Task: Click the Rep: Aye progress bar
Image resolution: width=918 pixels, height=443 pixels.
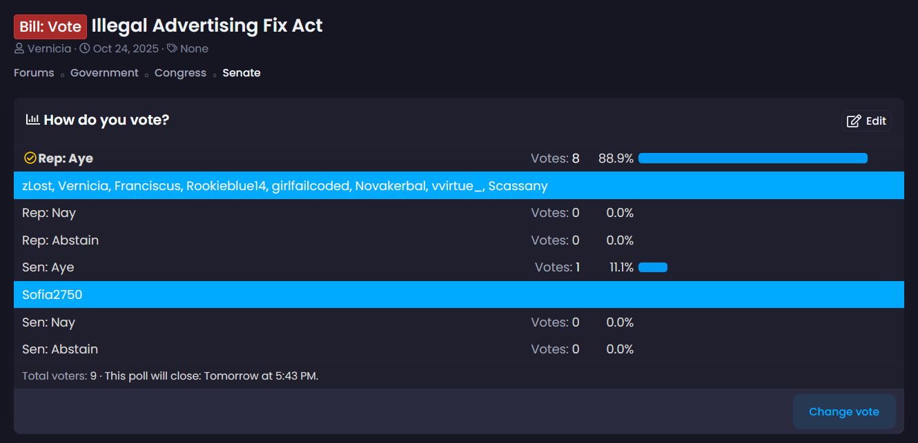Action: coord(752,158)
